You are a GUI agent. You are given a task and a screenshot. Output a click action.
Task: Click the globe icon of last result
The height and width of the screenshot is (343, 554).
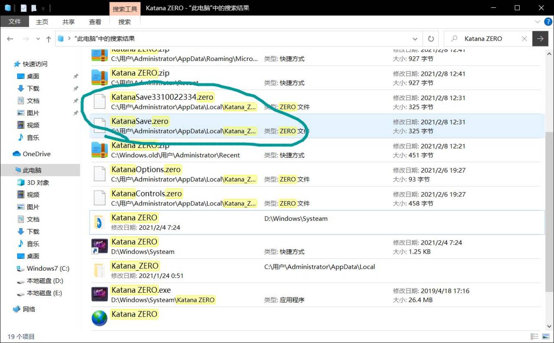click(100, 318)
